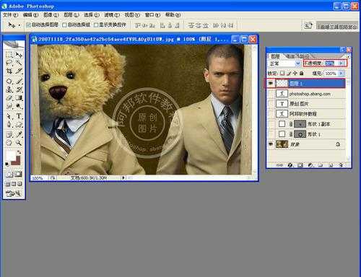Toggle the lock image pixels option
361x277 pixels.
tap(289, 73)
